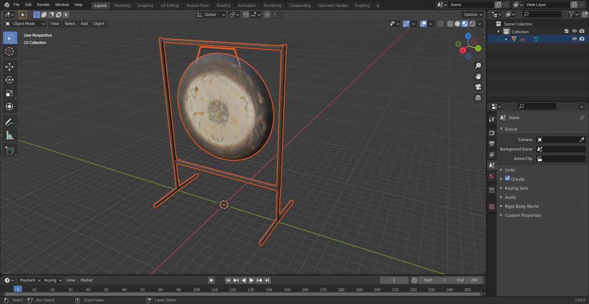Click the eyedropper next to Camera field

coord(582,140)
